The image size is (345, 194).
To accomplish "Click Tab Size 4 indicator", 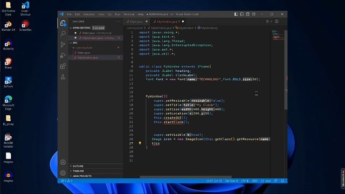I will click(x=231, y=181).
